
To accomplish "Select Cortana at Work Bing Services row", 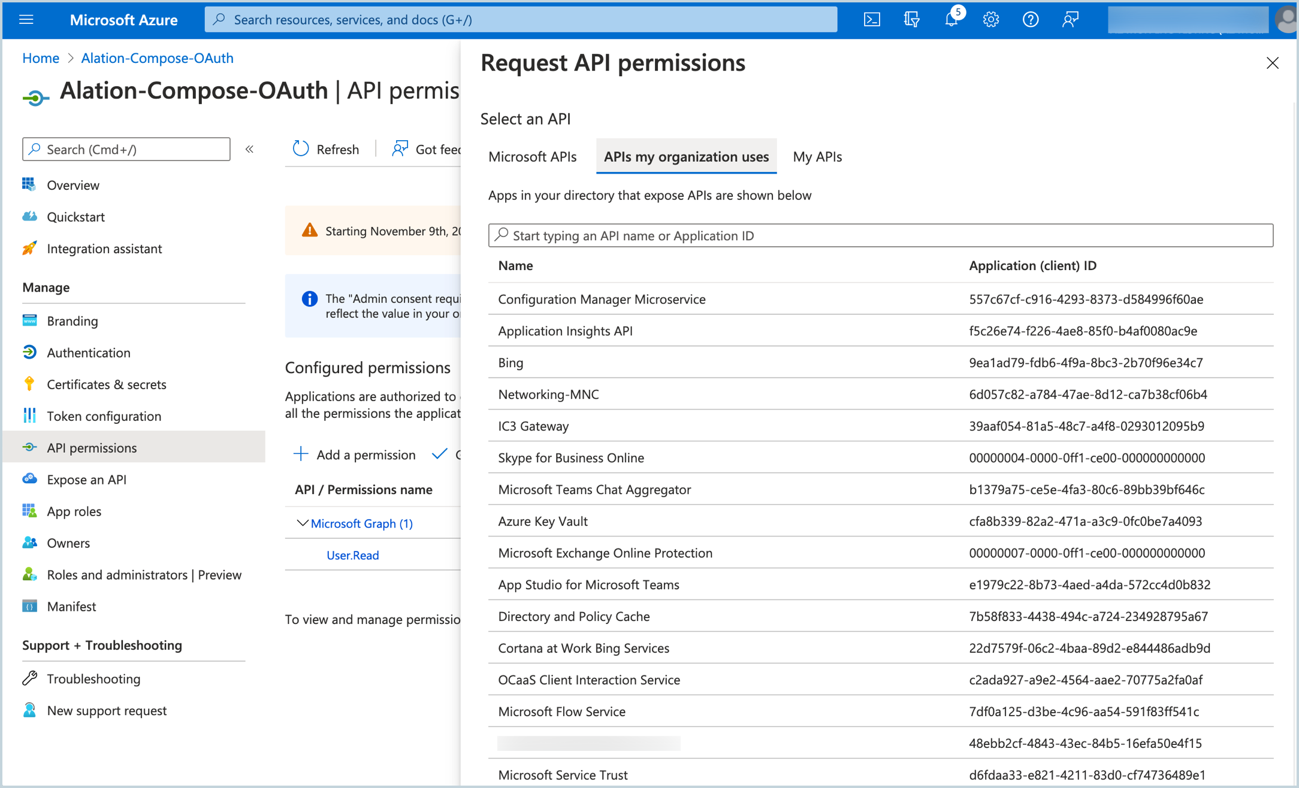I will point(880,648).
